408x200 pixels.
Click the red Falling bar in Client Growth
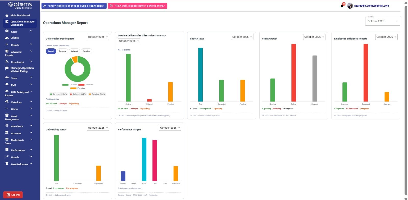(294, 73)
